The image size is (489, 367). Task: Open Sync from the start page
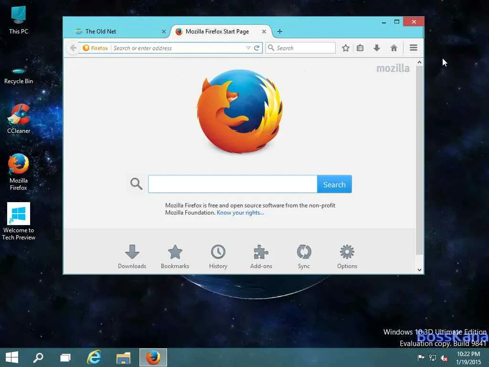point(304,257)
